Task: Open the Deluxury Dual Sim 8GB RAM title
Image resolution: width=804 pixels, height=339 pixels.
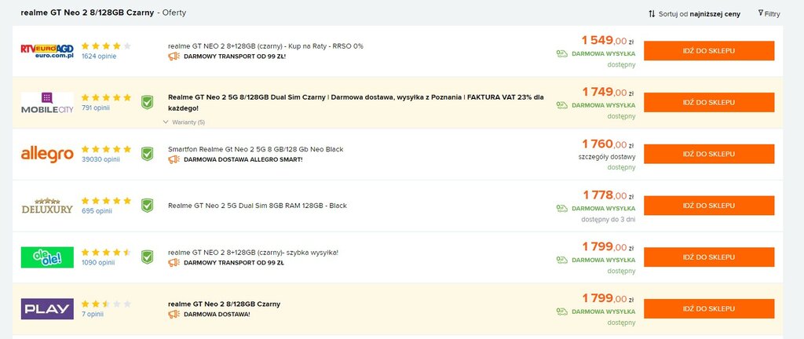Action: coord(258,206)
